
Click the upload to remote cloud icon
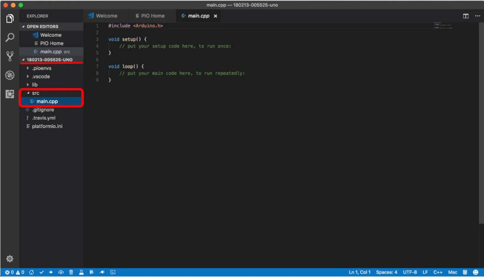pos(61,272)
